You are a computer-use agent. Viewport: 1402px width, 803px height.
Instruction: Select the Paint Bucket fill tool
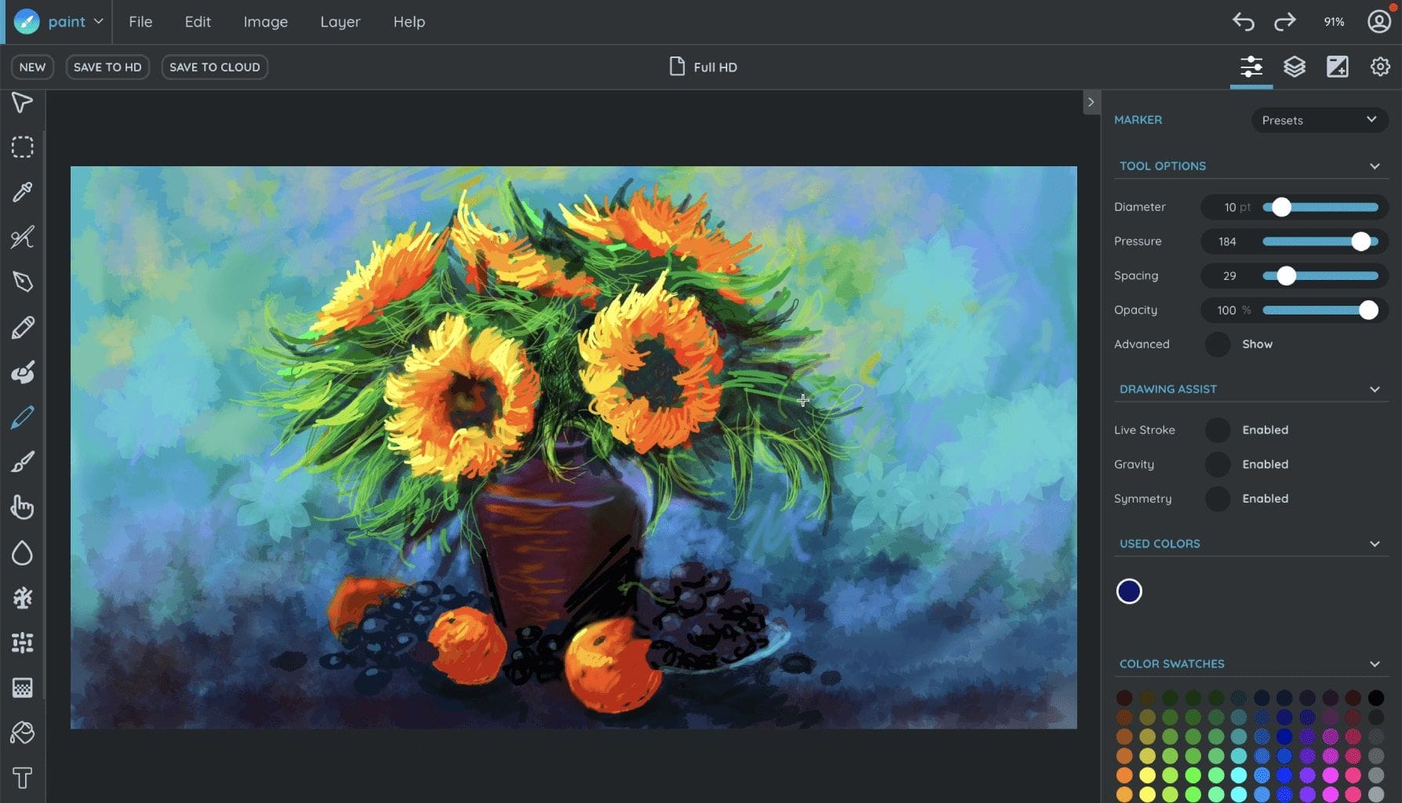click(22, 733)
